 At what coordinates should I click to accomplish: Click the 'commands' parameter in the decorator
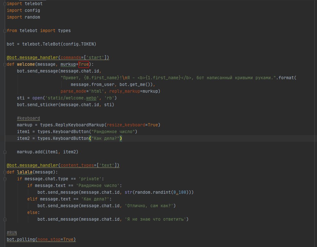click(71, 57)
